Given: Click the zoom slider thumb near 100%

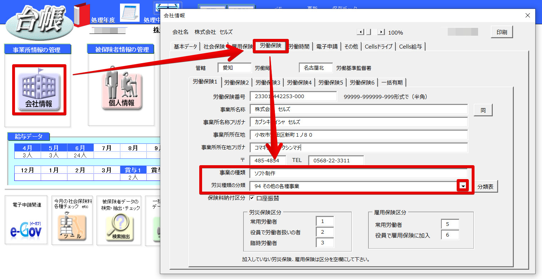Looking at the screenshot, I should point(369,32).
